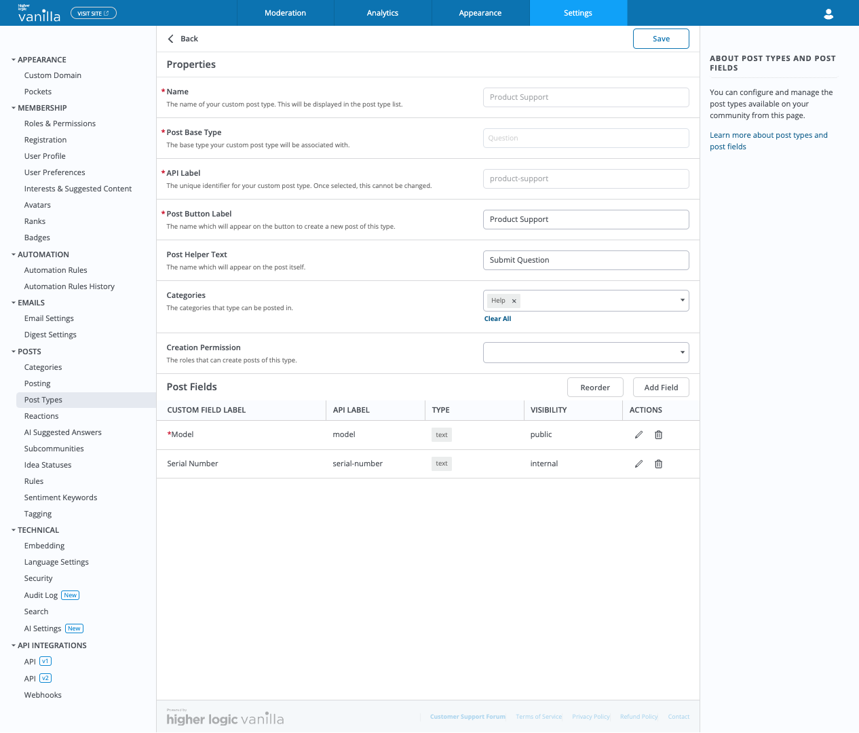Switch to the Moderation tab
The image size is (859, 733).
coord(285,13)
